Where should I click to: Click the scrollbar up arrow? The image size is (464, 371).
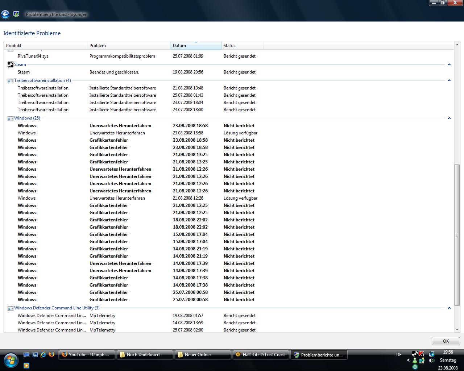coord(457,45)
